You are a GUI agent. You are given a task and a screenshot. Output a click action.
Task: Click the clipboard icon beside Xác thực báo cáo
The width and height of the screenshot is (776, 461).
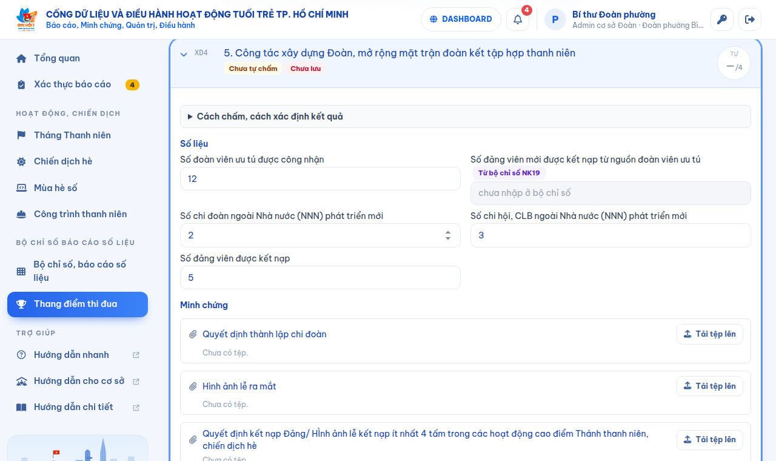click(21, 85)
